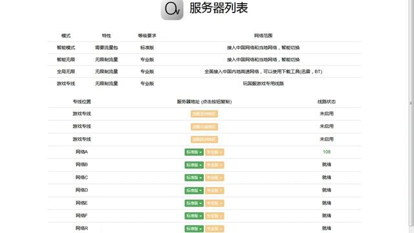Click the 网络F row label
The height and width of the screenshot is (233, 414).
pyautogui.click(x=82, y=216)
